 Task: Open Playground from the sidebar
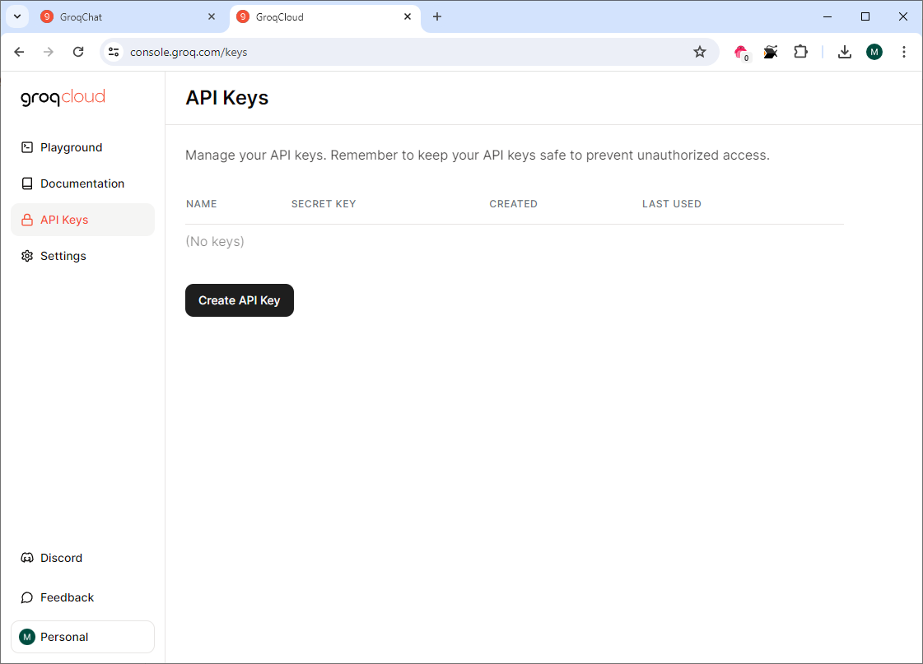coord(82,147)
